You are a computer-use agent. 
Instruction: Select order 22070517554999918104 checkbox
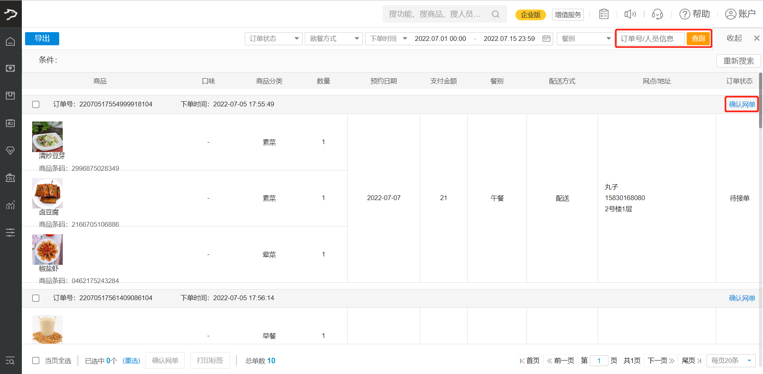pos(36,104)
